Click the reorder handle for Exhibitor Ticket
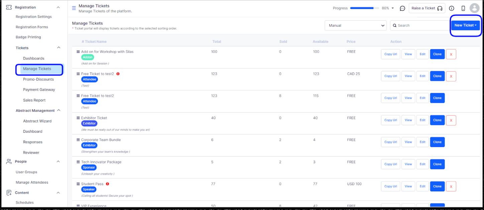The height and width of the screenshot is (210, 484). (78, 118)
